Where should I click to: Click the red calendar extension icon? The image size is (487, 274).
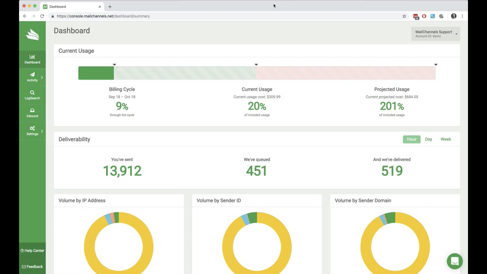pos(416,16)
